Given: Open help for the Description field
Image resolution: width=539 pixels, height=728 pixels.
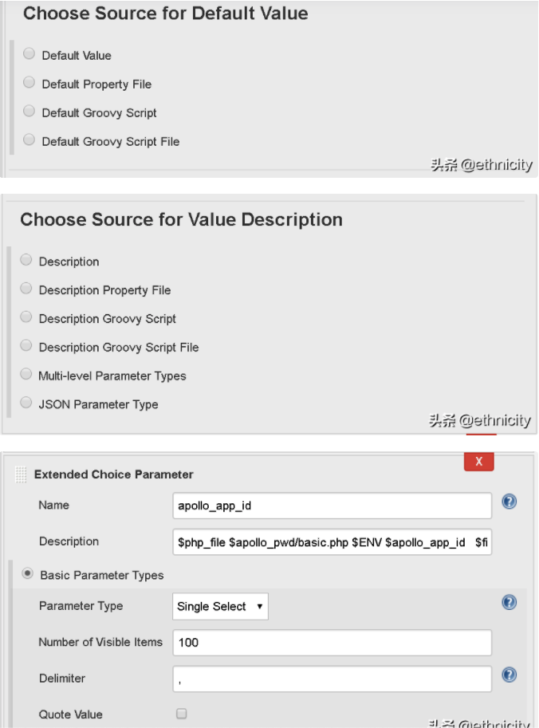Looking at the screenshot, I should (x=509, y=542).
